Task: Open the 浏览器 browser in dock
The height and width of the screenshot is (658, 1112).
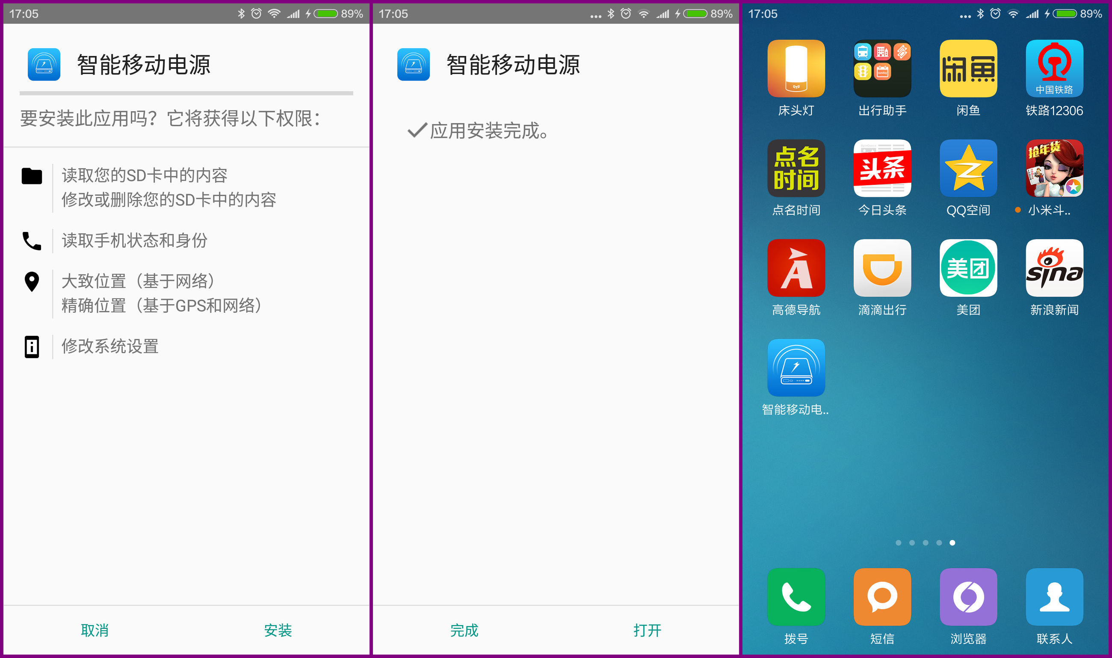Action: pos(968,597)
